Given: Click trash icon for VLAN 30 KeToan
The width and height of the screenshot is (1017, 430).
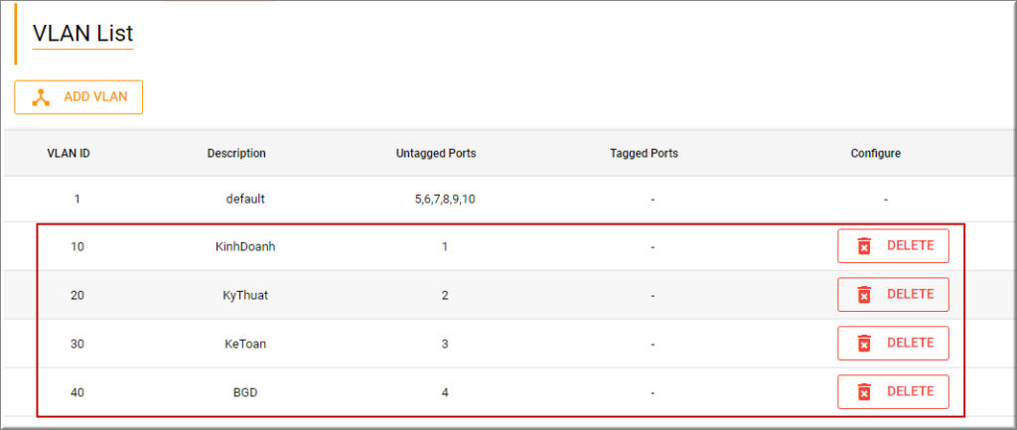Looking at the screenshot, I should (864, 344).
